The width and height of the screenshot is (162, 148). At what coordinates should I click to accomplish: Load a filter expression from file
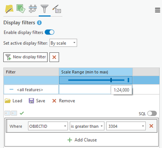coord(13,101)
